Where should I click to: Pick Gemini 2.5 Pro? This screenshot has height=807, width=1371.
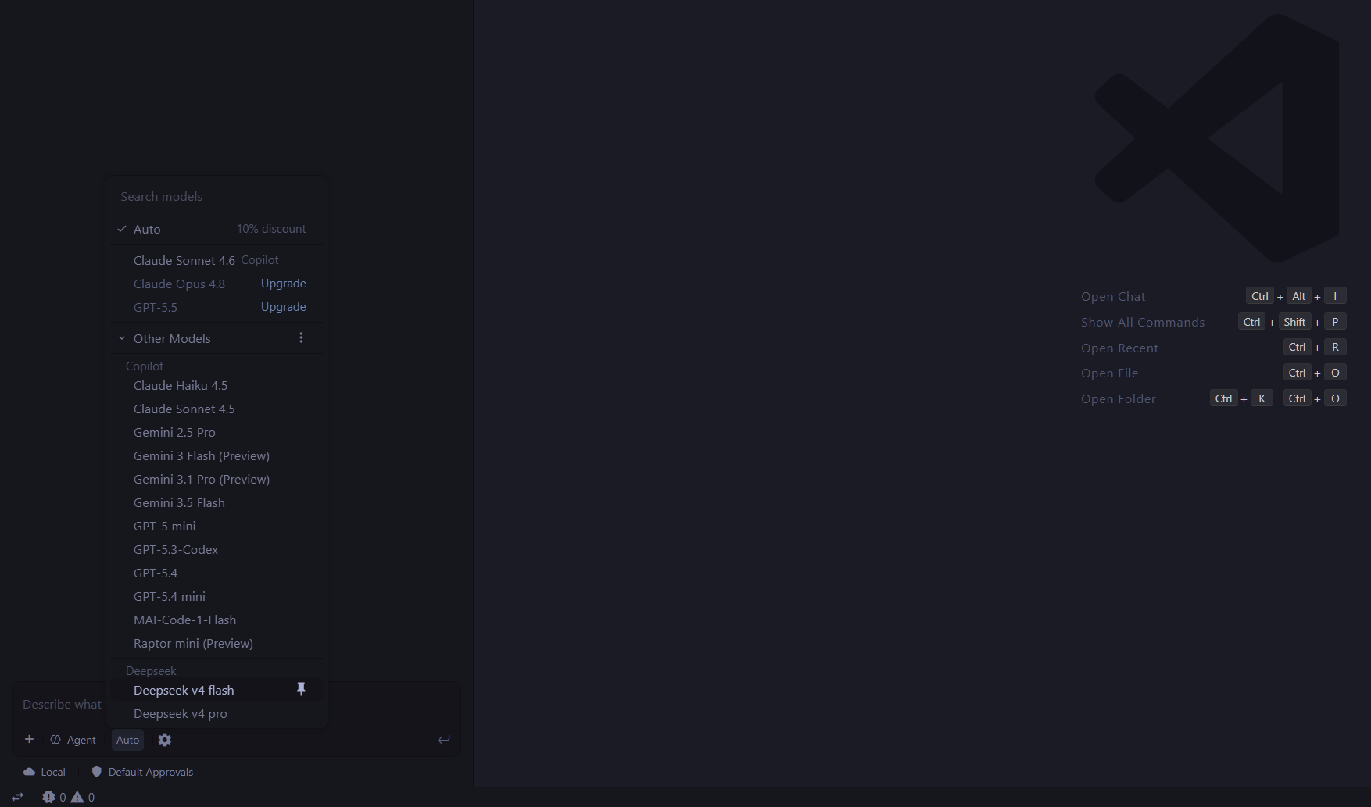pos(217,432)
